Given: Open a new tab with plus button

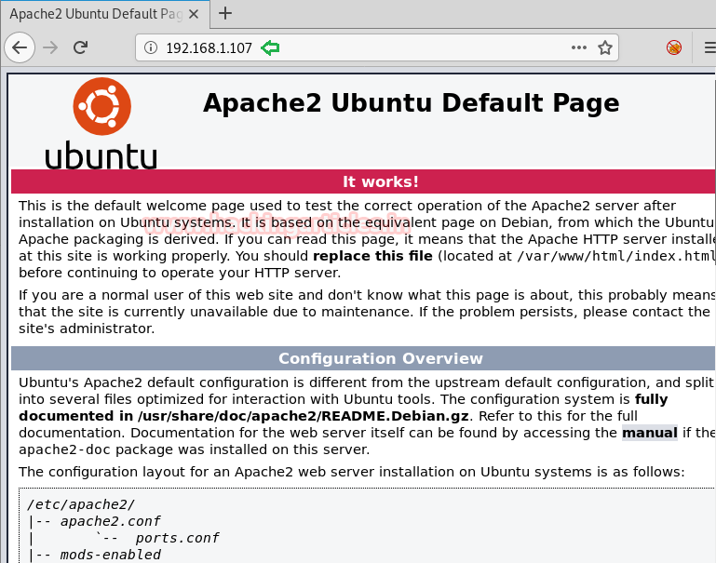Looking at the screenshot, I should click(225, 13).
